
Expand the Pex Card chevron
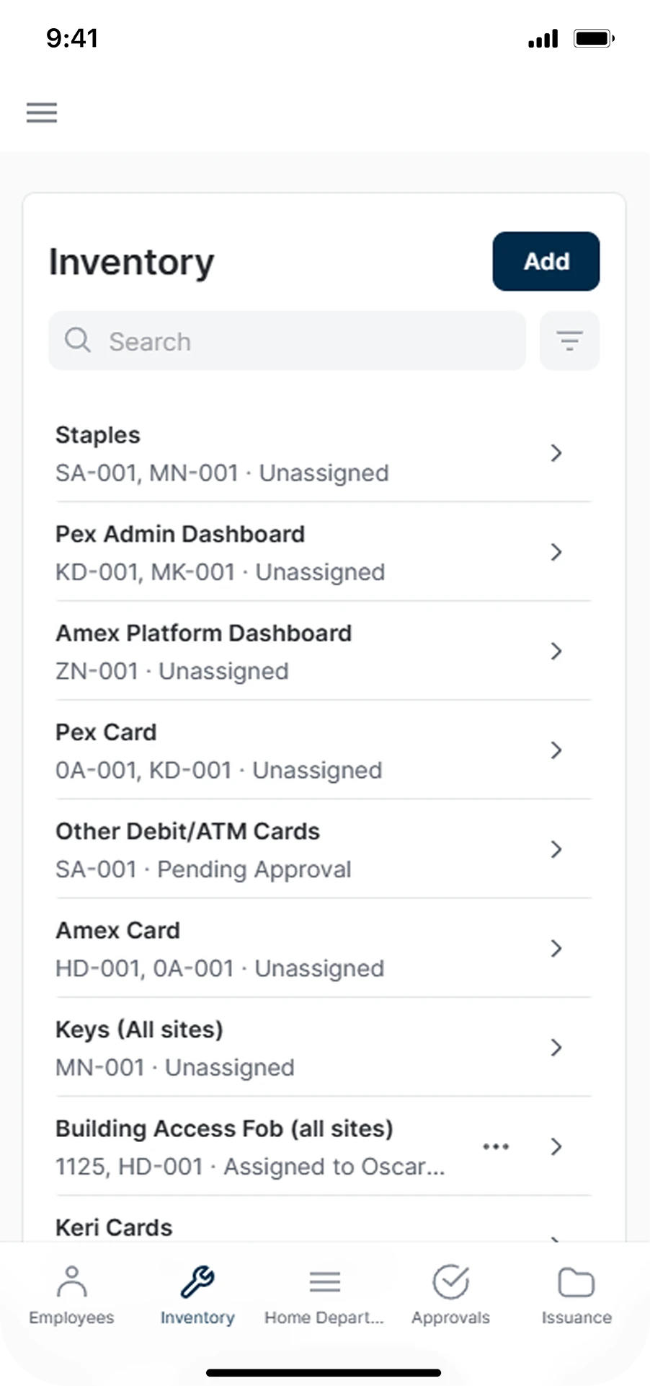(556, 750)
